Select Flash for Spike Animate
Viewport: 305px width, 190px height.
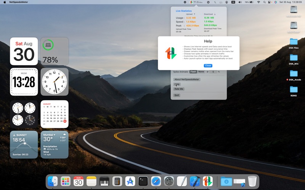tap(193, 71)
